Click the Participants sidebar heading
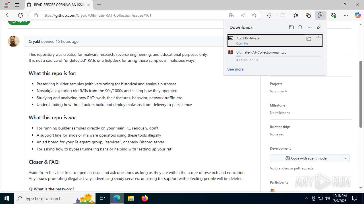This screenshot has width=364, height=204. coord(279,182)
